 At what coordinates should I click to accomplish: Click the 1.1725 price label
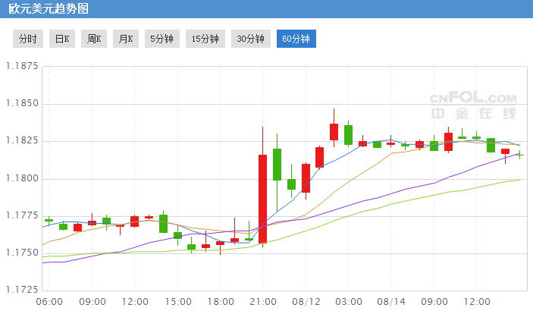[x=22, y=290]
